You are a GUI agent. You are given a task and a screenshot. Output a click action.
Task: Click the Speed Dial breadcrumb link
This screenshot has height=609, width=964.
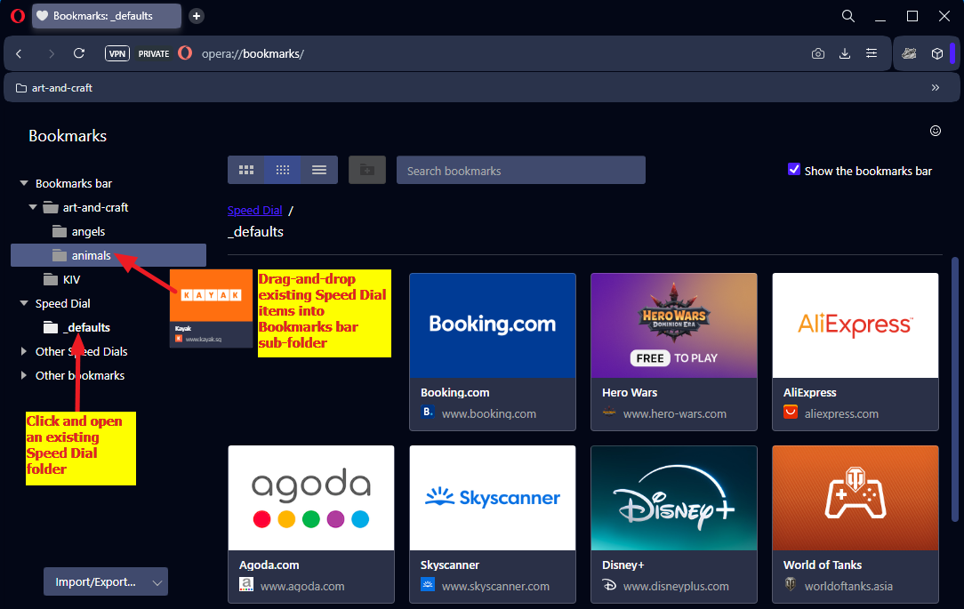point(254,210)
